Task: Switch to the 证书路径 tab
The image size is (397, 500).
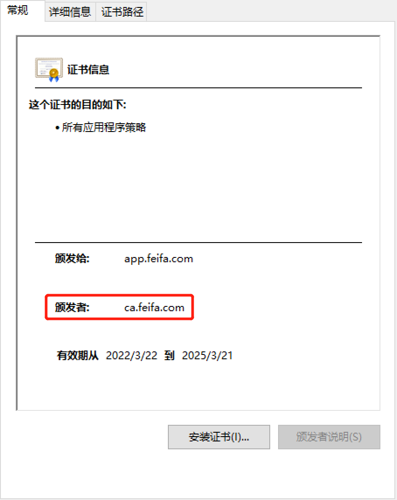Action: pos(122,12)
